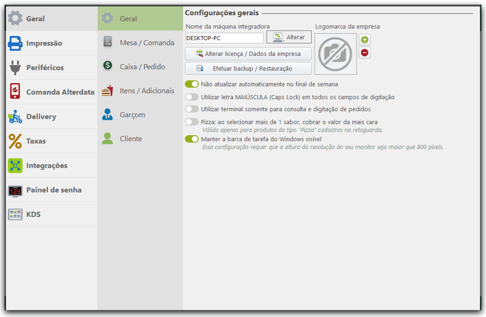Image resolution: width=486 pixels, height=317 pixels.
Task: Click the KDS grid screen icon
Action: (x=15, y=214)
